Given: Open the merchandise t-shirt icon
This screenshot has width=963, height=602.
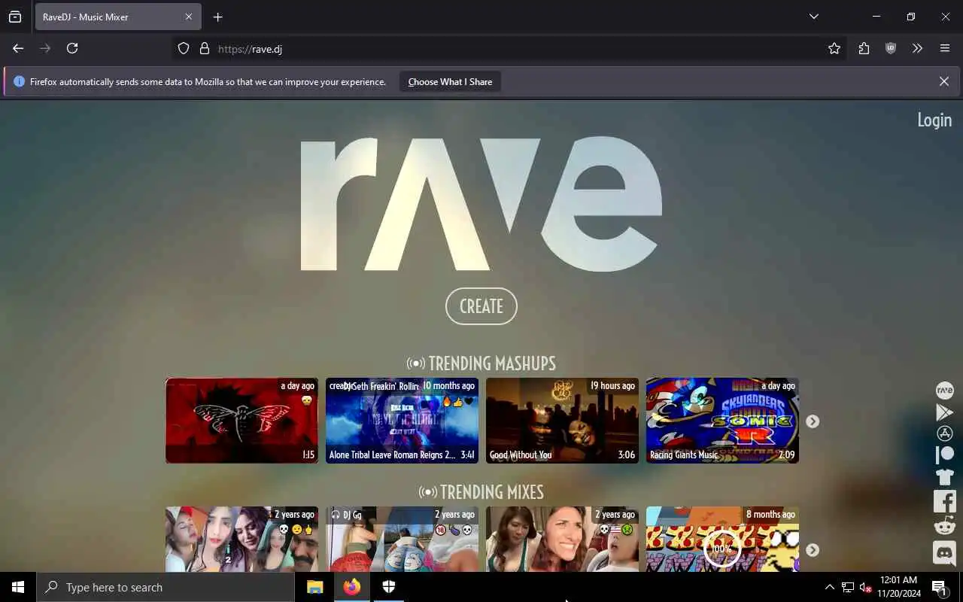Looking at the screenshot, I should pyautogui.click(x=944, y=477).
